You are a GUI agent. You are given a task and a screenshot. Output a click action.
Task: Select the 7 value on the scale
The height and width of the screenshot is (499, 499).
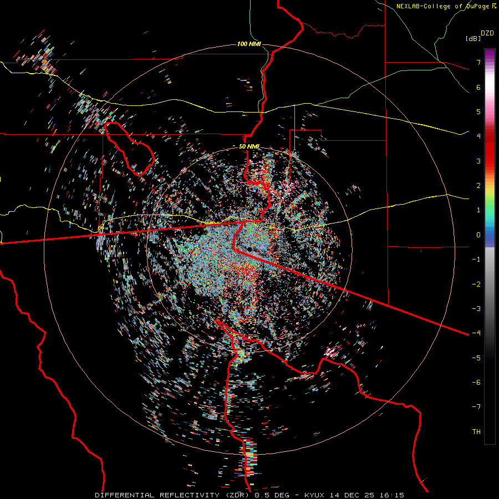(x=478, y=62)
